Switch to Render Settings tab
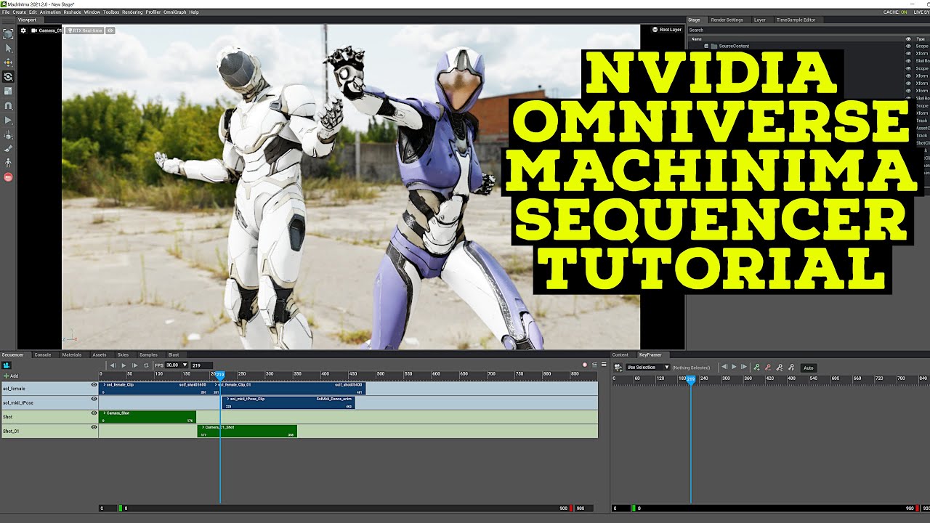The width and height of the screenshot is (930, 523). pyautogui.click(x=727, y=20)
